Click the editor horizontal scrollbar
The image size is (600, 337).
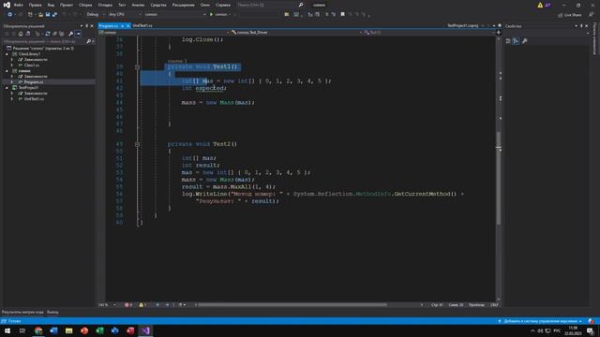292,305
